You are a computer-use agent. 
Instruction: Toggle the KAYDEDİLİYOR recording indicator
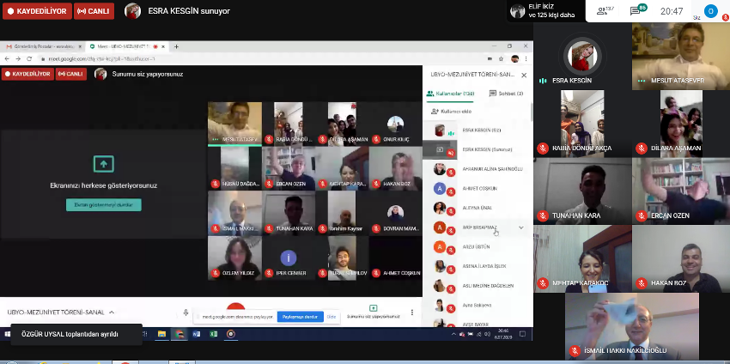click(35, 11)
